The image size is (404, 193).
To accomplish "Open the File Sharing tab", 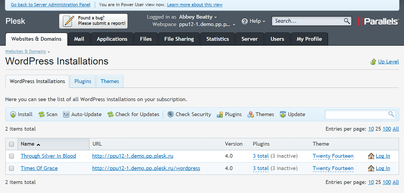I will [179, 39].
